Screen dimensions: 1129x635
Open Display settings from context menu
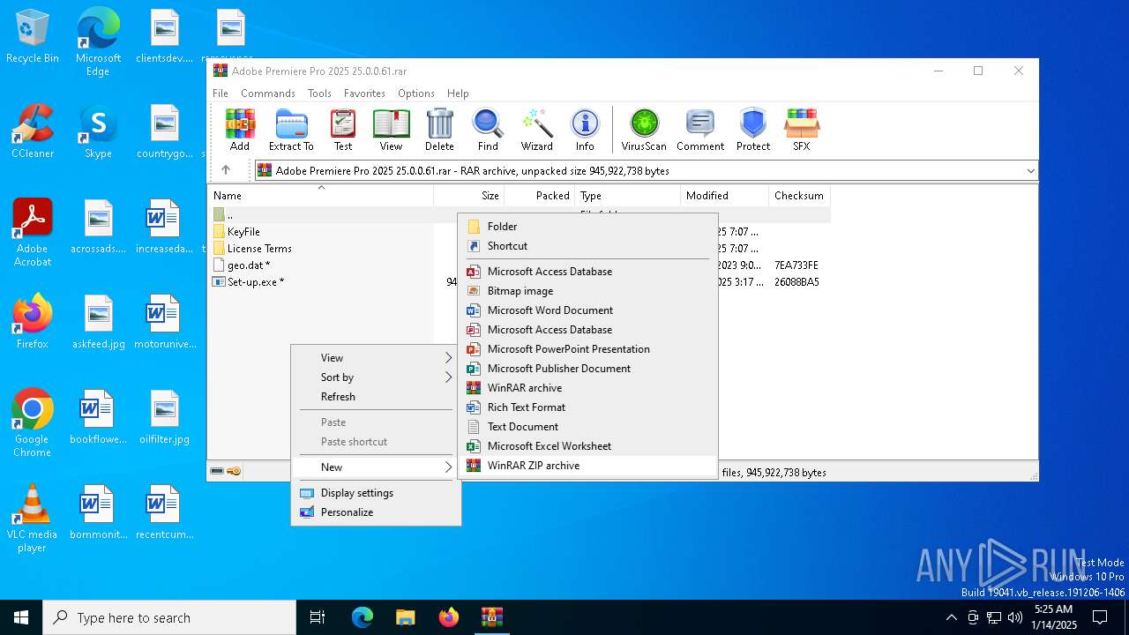point(376,492)
